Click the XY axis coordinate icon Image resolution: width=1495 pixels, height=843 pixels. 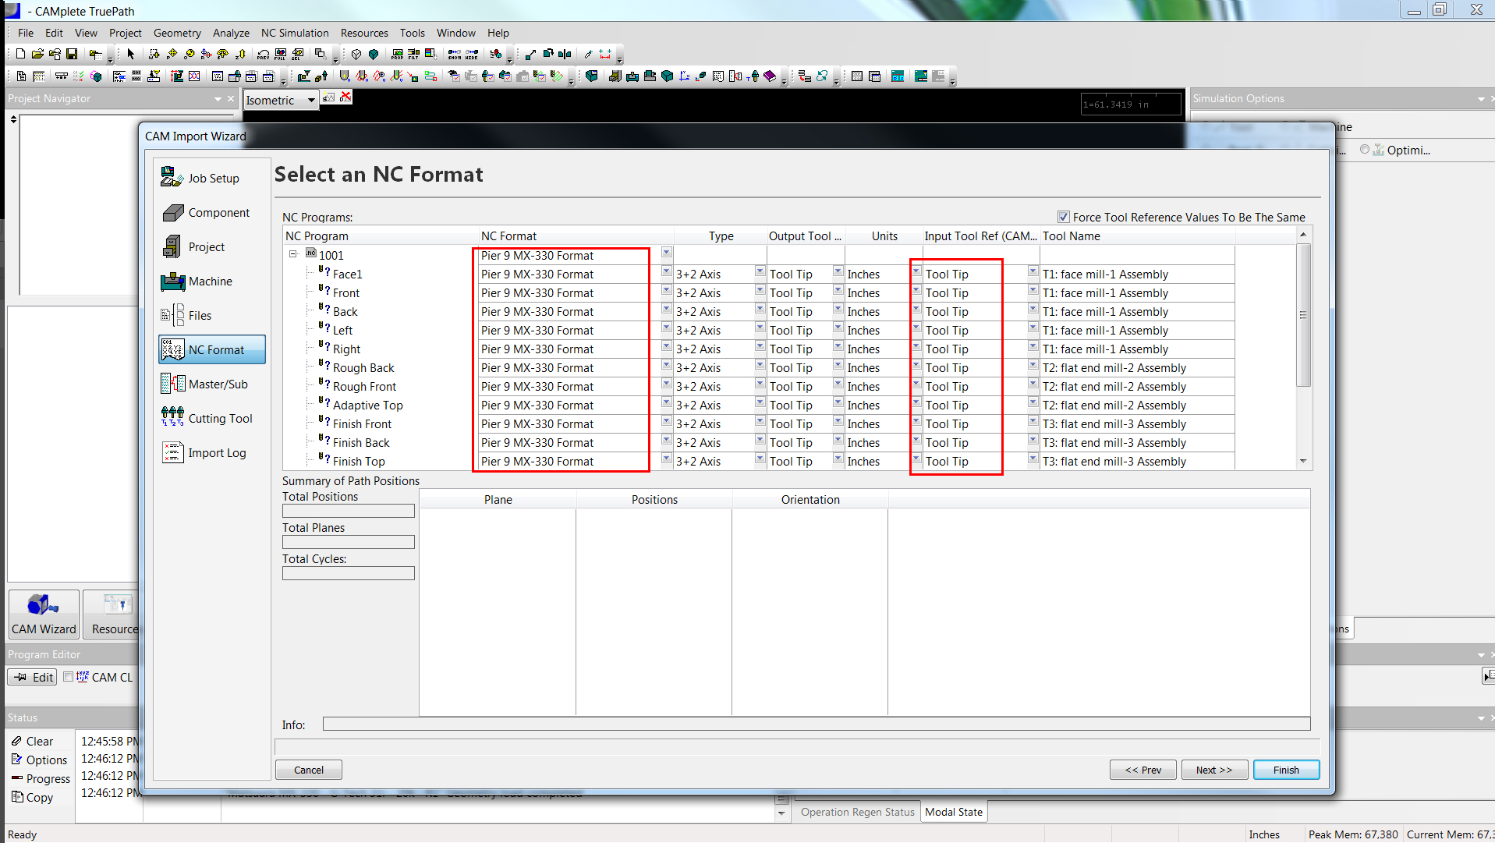(x=684, y=76)
